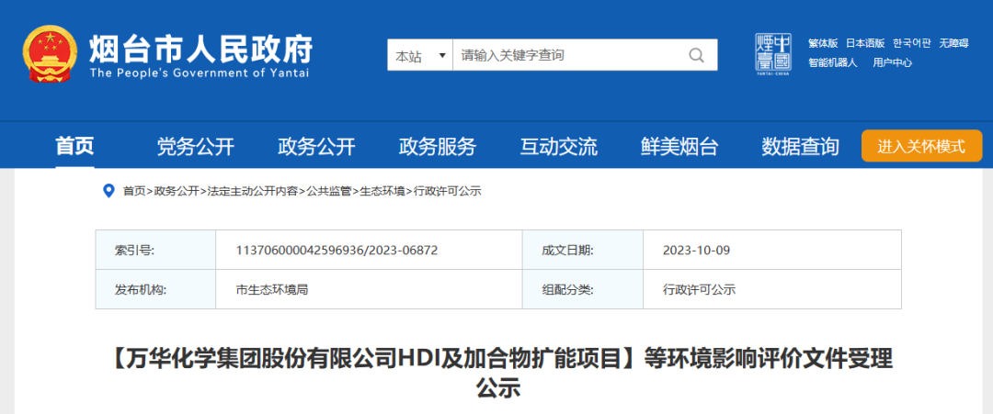Click the breadcrumb location pin icon
This screenshot has height=414, width=993.
108,191
